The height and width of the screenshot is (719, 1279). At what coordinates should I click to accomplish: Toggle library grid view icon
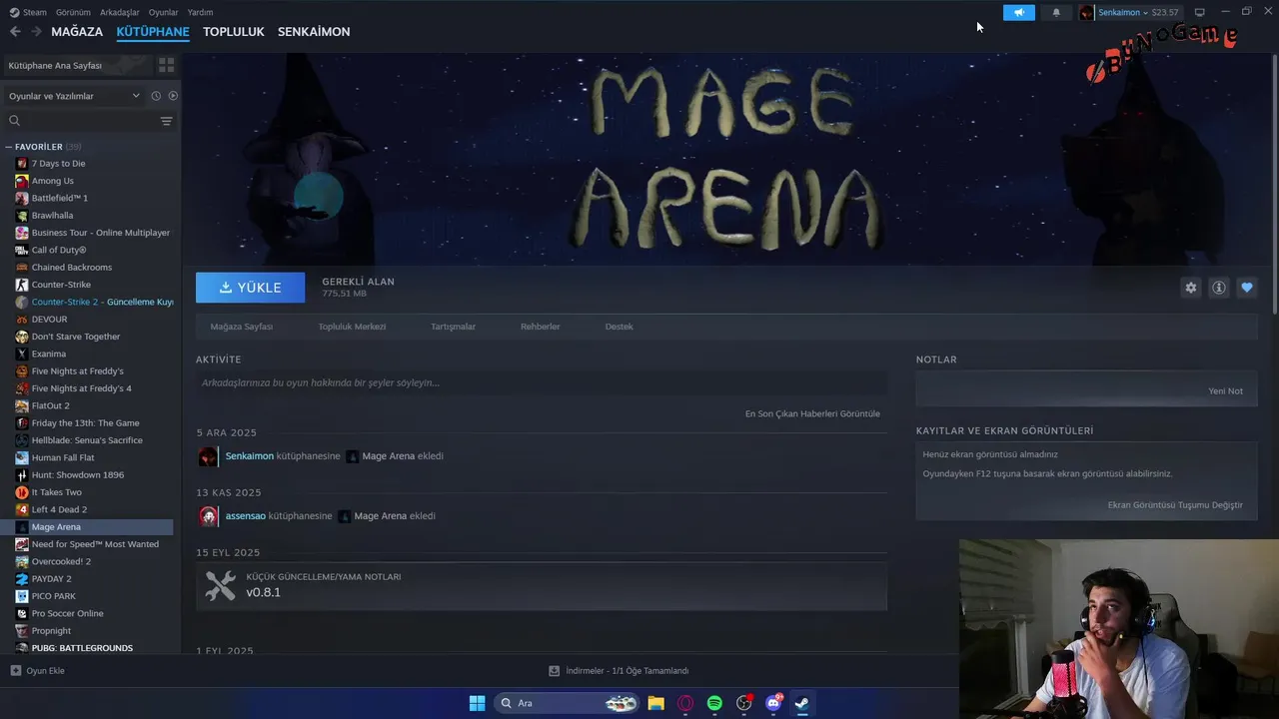point(166,65)
